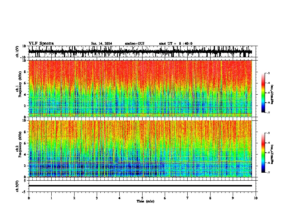Click the "ch.1(V)" axis label
This screenshot has height=222, width=288.
(17, 52)
